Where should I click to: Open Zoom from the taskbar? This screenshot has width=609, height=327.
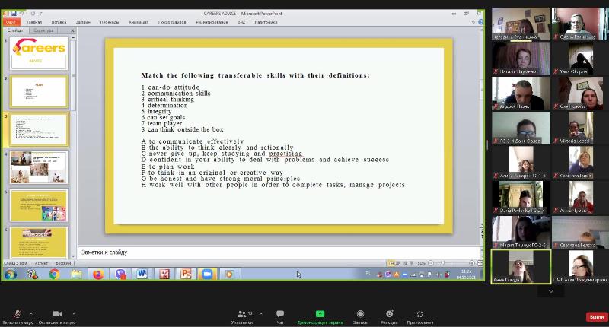coord(207,275)
